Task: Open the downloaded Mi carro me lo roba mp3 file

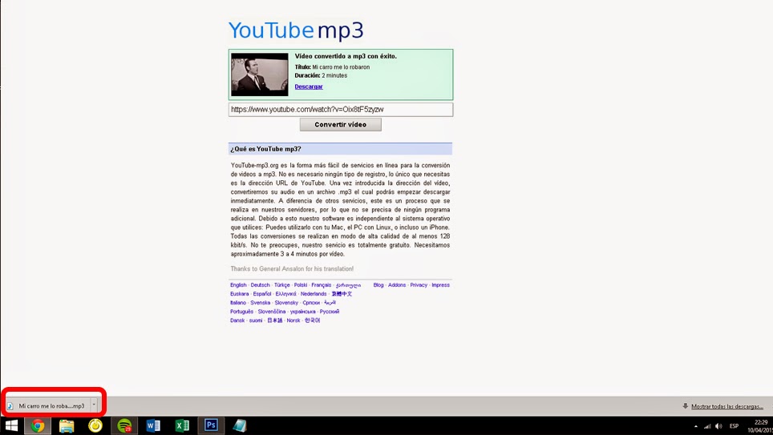Action: coord(51,406)
